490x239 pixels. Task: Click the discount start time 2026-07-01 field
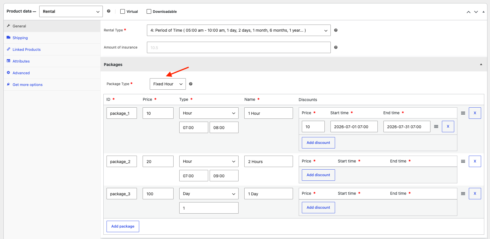354,126
